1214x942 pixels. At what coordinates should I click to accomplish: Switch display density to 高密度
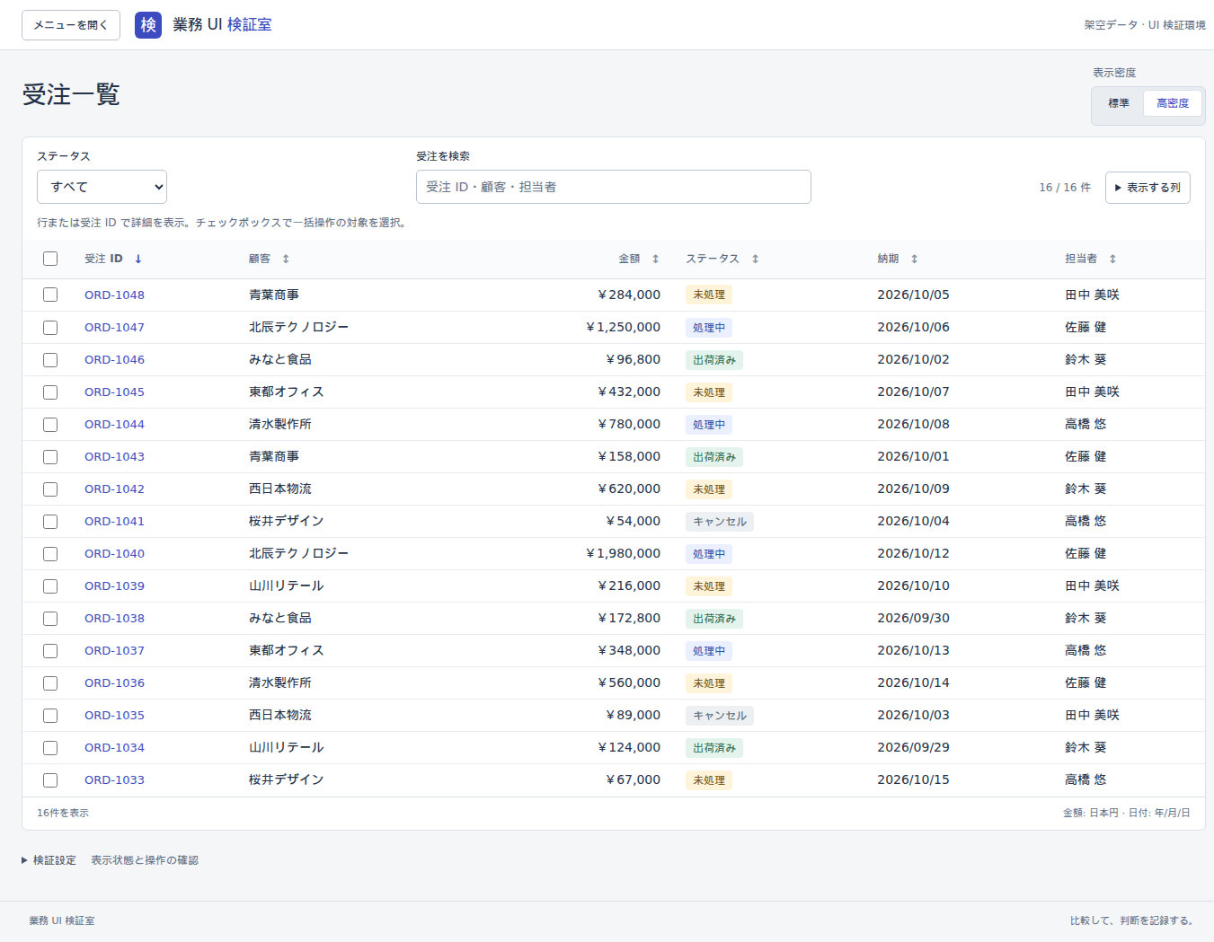1173,103
